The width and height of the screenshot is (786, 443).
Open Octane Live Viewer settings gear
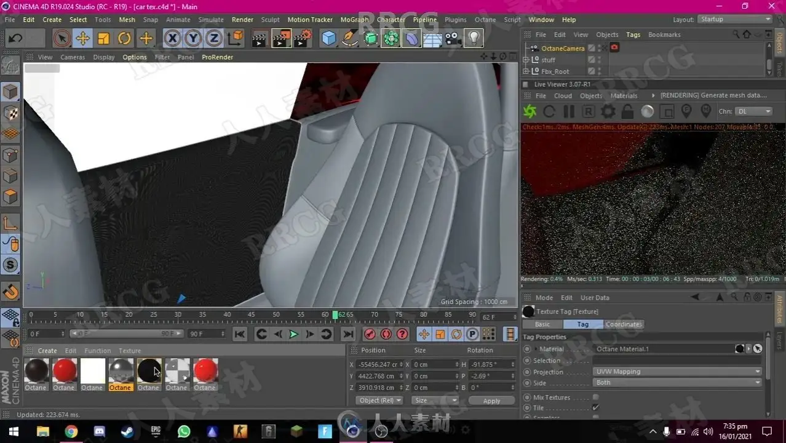point(608,111)
